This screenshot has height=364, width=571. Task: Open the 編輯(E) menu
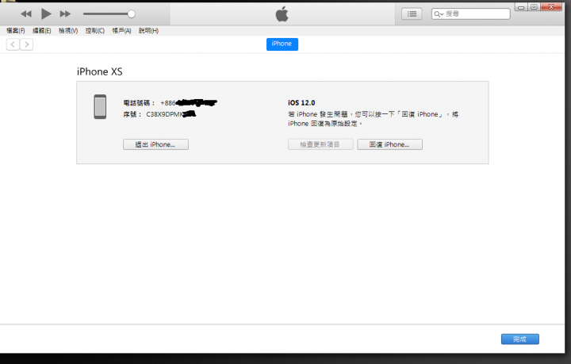tap(42, 31)
